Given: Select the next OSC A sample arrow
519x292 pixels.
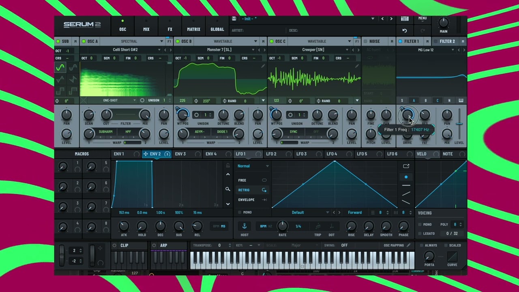Looking at the screenshot, I should pyautogui.click(x=170, y=50).
